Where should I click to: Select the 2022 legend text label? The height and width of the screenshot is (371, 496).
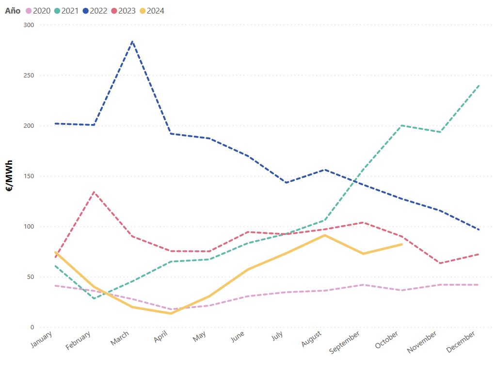[98, 11]
